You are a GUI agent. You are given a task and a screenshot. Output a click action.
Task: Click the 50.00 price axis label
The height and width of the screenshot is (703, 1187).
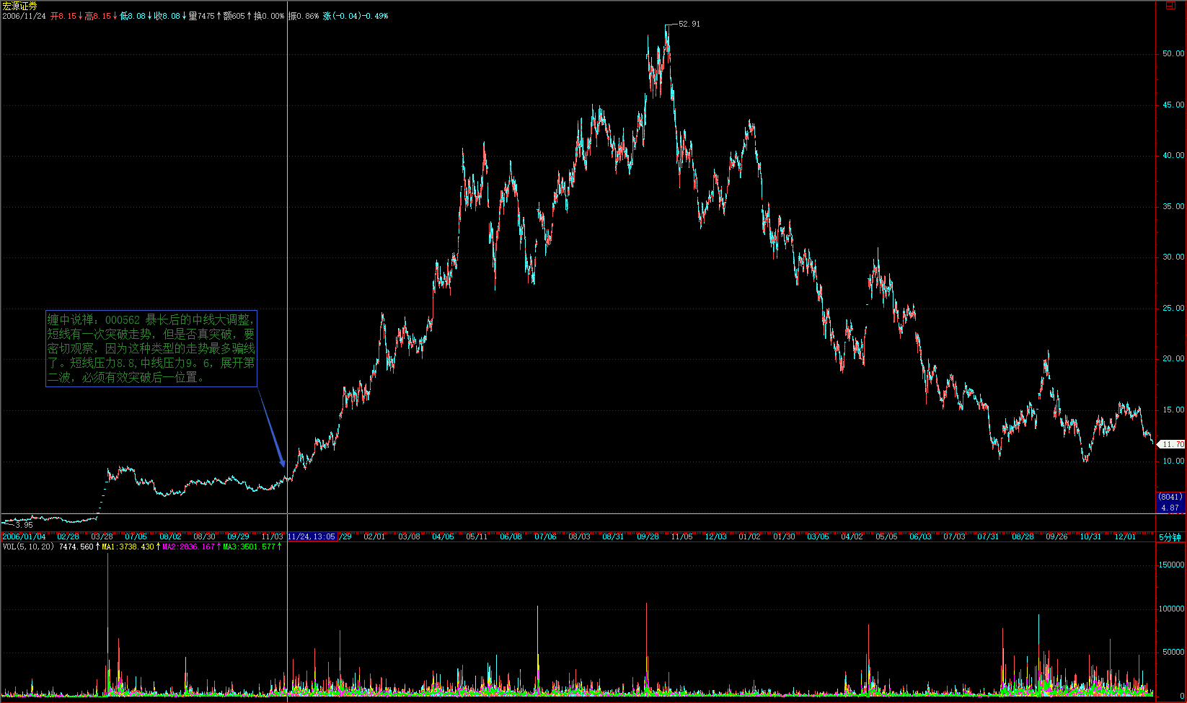coord(1173,54)
